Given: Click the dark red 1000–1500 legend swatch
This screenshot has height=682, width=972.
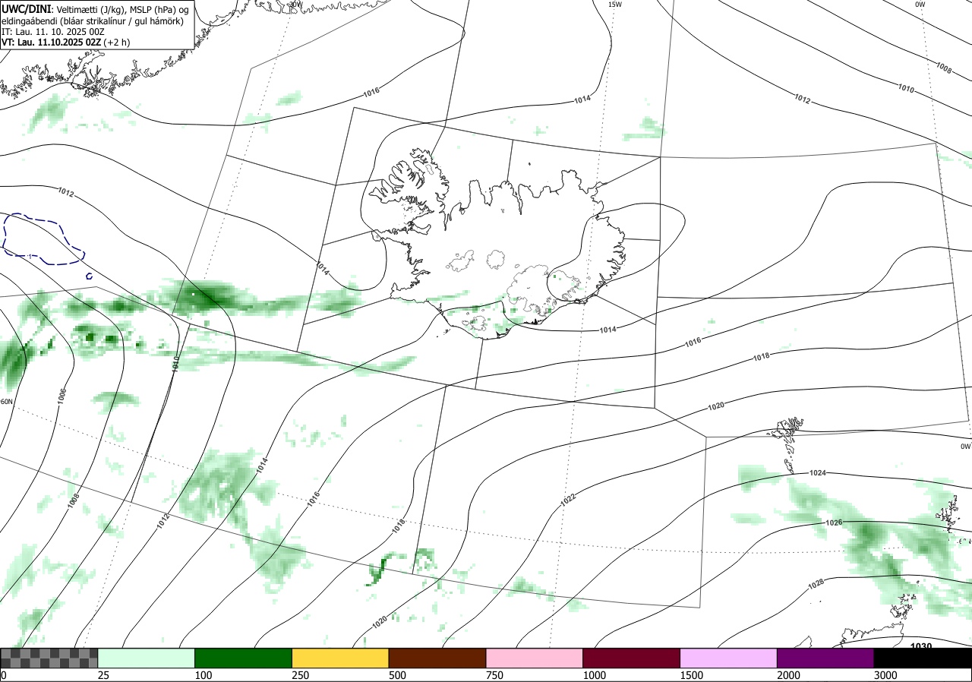Looking at the screenshot, I should pos(632,658).
